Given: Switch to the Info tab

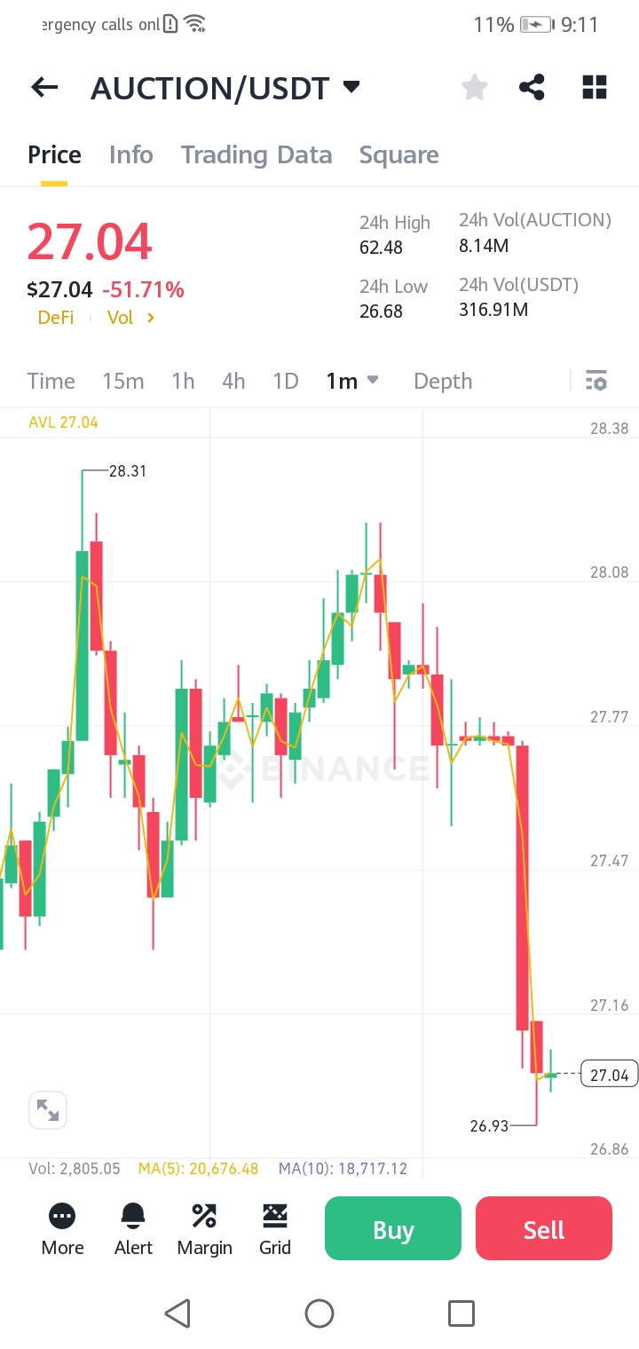Looking at the screenshot, I should 131,155.
